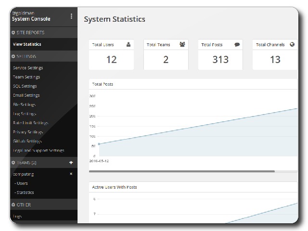Click the plus icon next to Teams
This screenshot has width=308, height=231.
click(71, 163)
